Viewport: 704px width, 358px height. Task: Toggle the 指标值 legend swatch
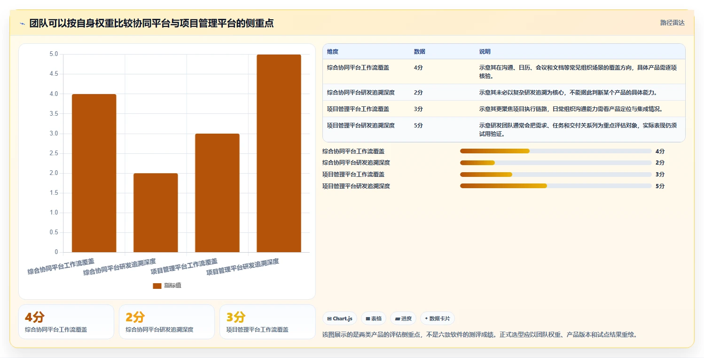157,286
